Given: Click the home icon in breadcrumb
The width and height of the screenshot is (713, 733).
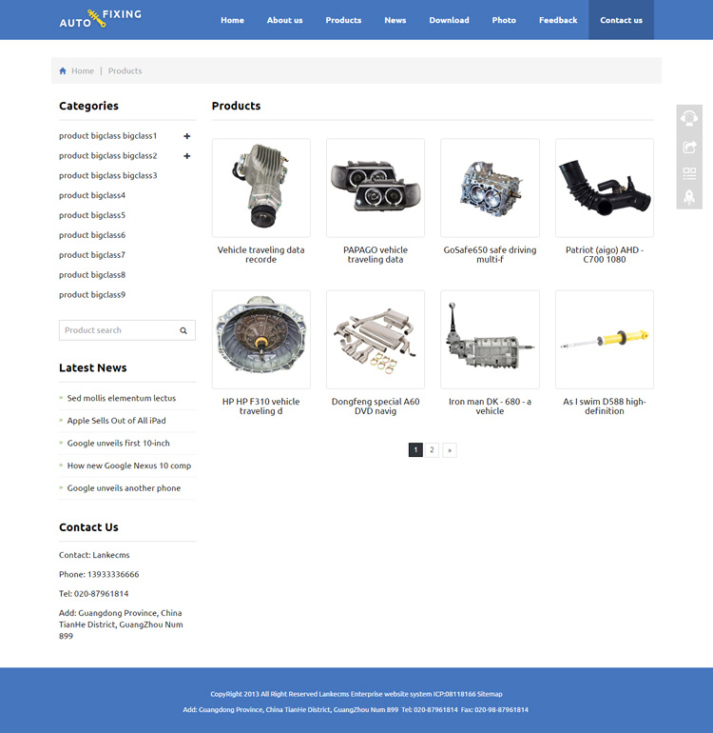Looking at the screenshot, I should click(63, 71).
